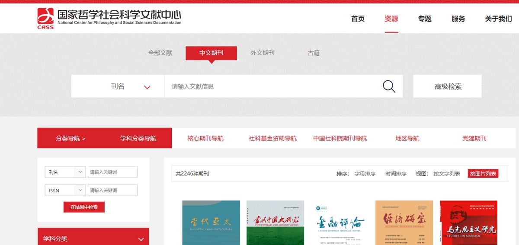Open the 党建期刊 link
519x245 pixels.
(474, 138)
